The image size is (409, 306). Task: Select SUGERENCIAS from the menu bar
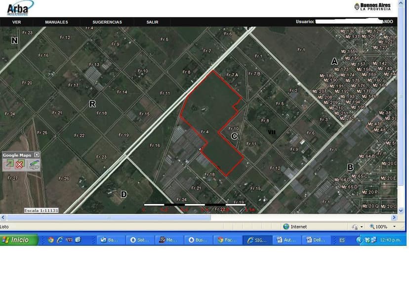pos(107,22)
